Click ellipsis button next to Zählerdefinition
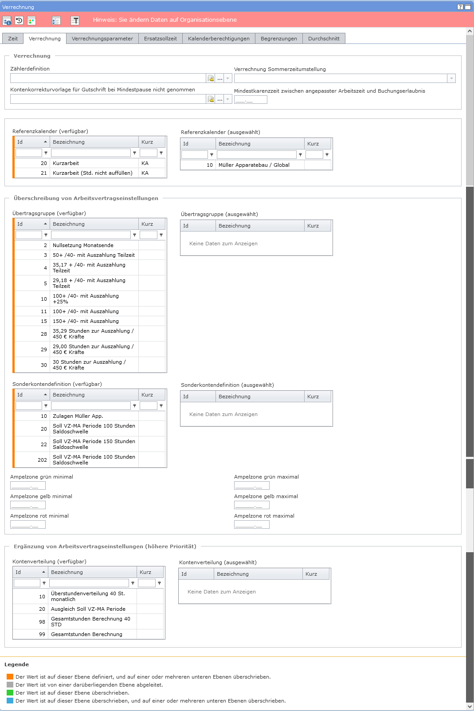This screenshot has width=474, height=711. pos(220,79)
